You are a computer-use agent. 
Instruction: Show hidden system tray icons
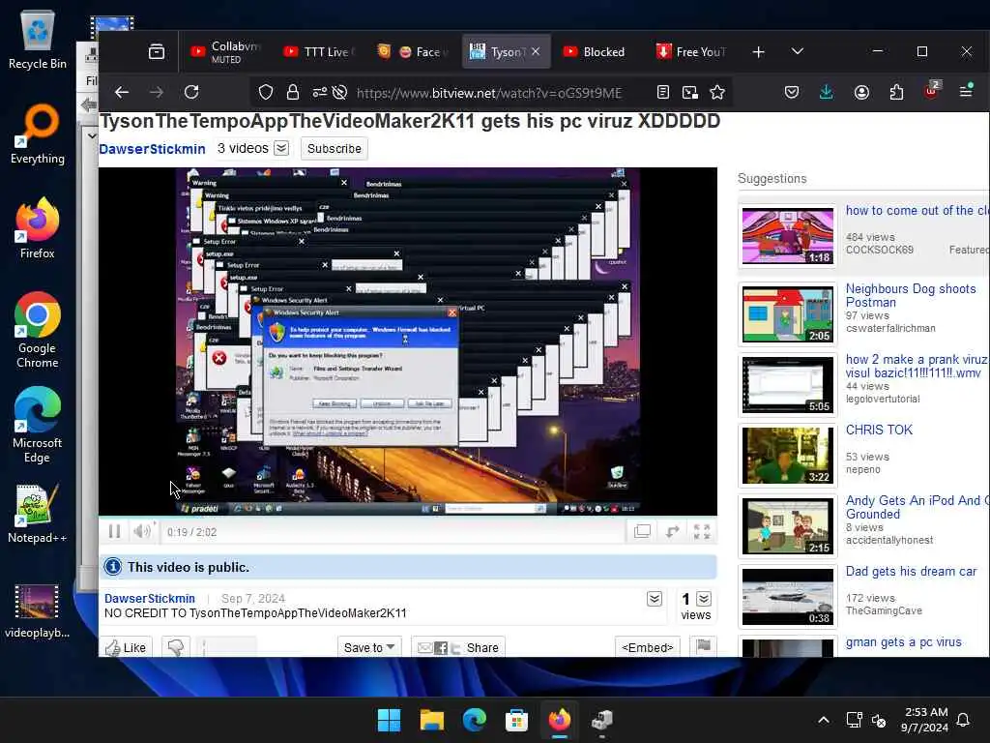(x=824, y=720)
